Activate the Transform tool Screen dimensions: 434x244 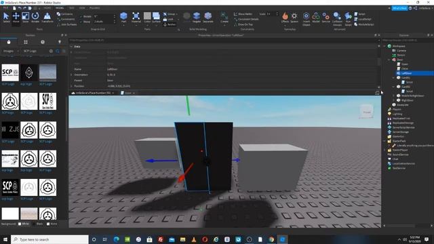click(x=47, y=18)
